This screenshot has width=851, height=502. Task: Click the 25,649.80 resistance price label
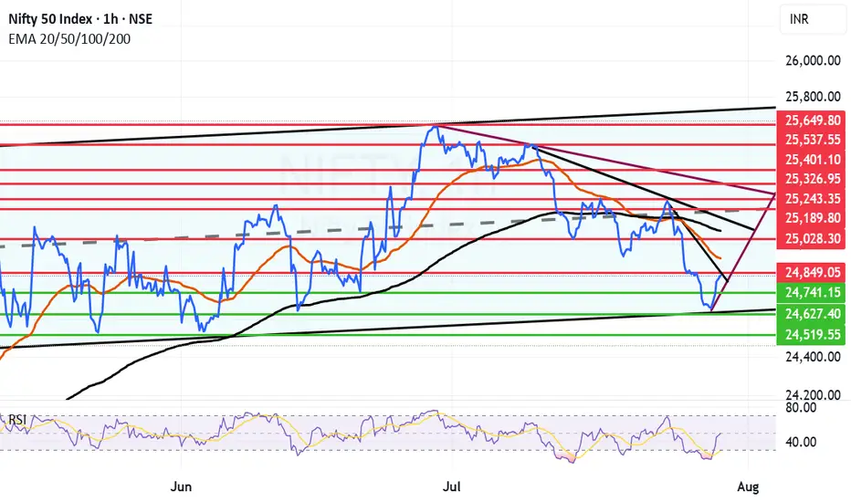coord(813,120)
